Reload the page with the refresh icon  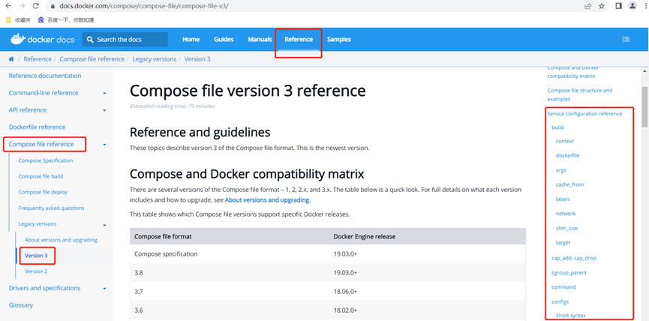[35, 6]
